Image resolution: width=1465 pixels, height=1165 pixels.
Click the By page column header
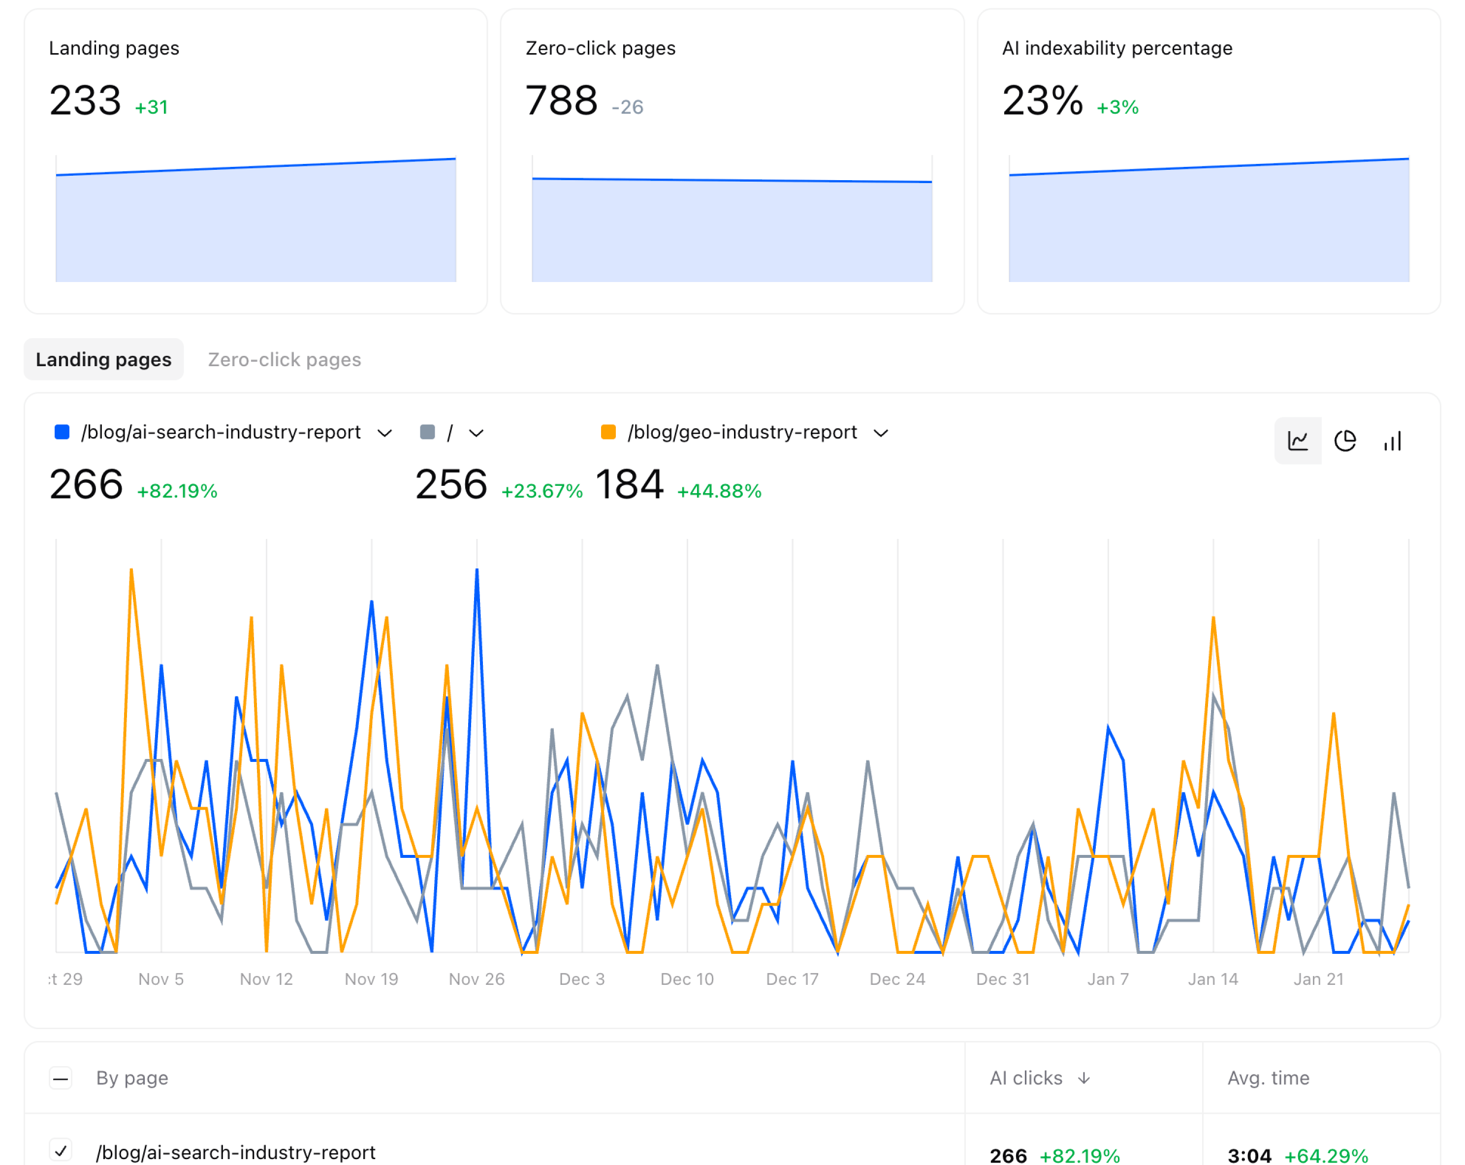point(132,1078)
